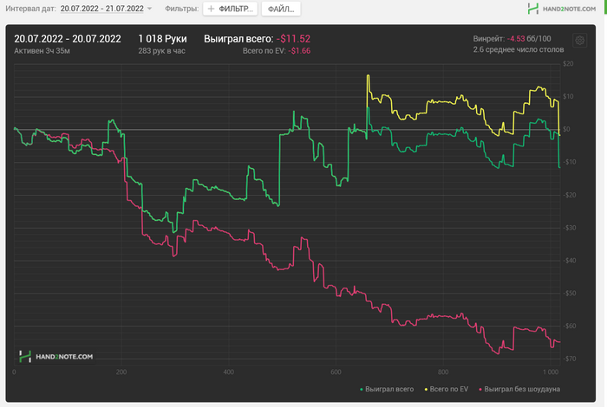Click the session date 20.07.2022 - 20.07.2022 heading

68,39
